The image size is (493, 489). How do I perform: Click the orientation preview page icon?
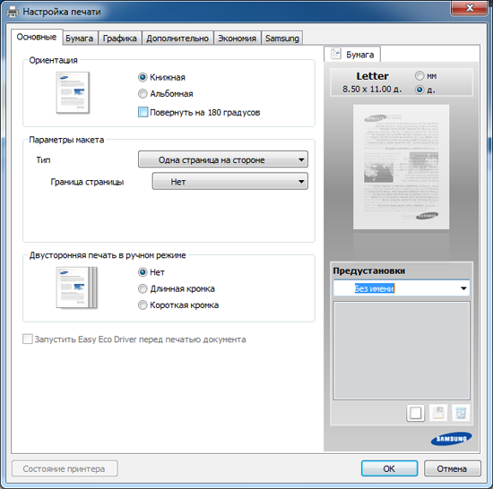click(x=73, y=92)
